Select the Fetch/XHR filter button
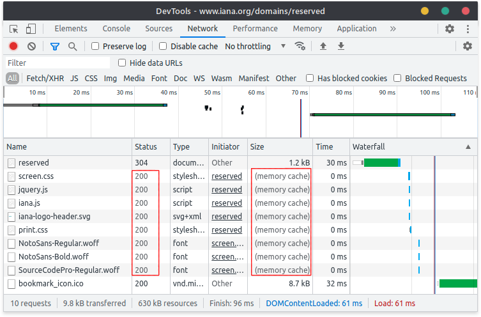The height and width of the screenshot is (317, 481). 45,78
